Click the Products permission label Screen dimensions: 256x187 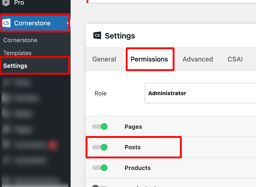point(137,168)
